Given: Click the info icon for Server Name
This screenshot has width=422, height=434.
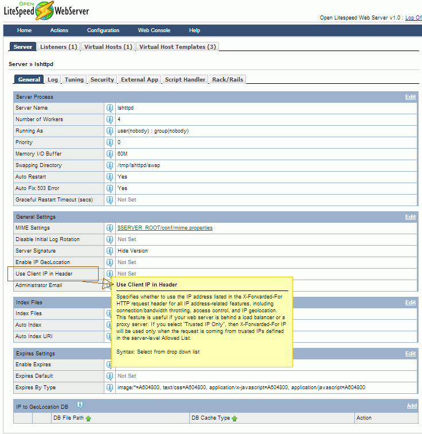Looking at the screenshot, I should (110, 108).
